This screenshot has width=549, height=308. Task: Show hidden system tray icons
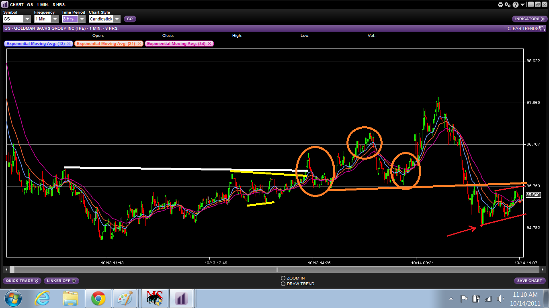[x=451, y=299]
